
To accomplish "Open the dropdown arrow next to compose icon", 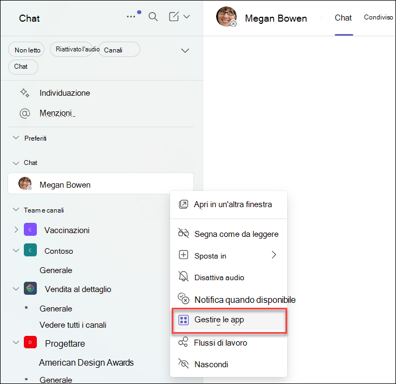I will pyautogui.click(x=187, y=17).
